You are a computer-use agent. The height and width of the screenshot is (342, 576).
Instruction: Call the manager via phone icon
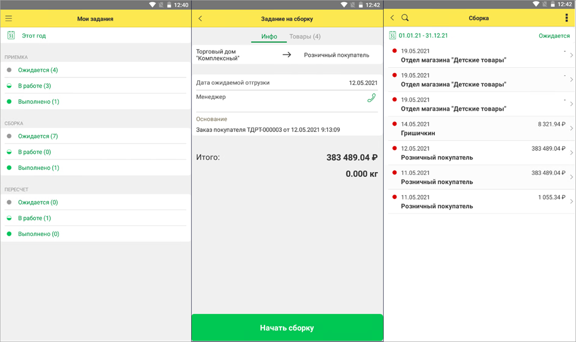[x=371, y=98]
